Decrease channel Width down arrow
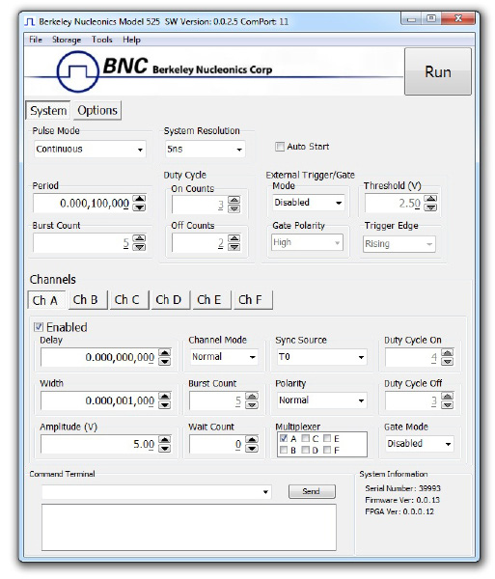The width and height of the screenshot is (495, 579). (x=165, y=404)
